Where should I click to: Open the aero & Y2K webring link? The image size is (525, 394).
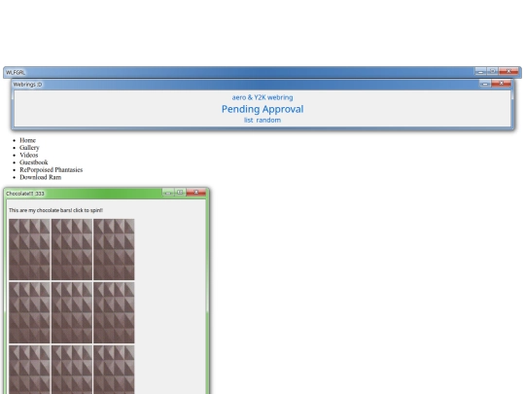click(262, 97)
